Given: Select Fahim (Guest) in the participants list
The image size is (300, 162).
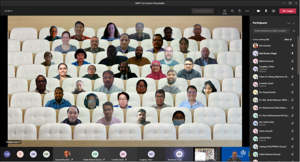Looking at the screenshot, I should (x=273, y=131).
